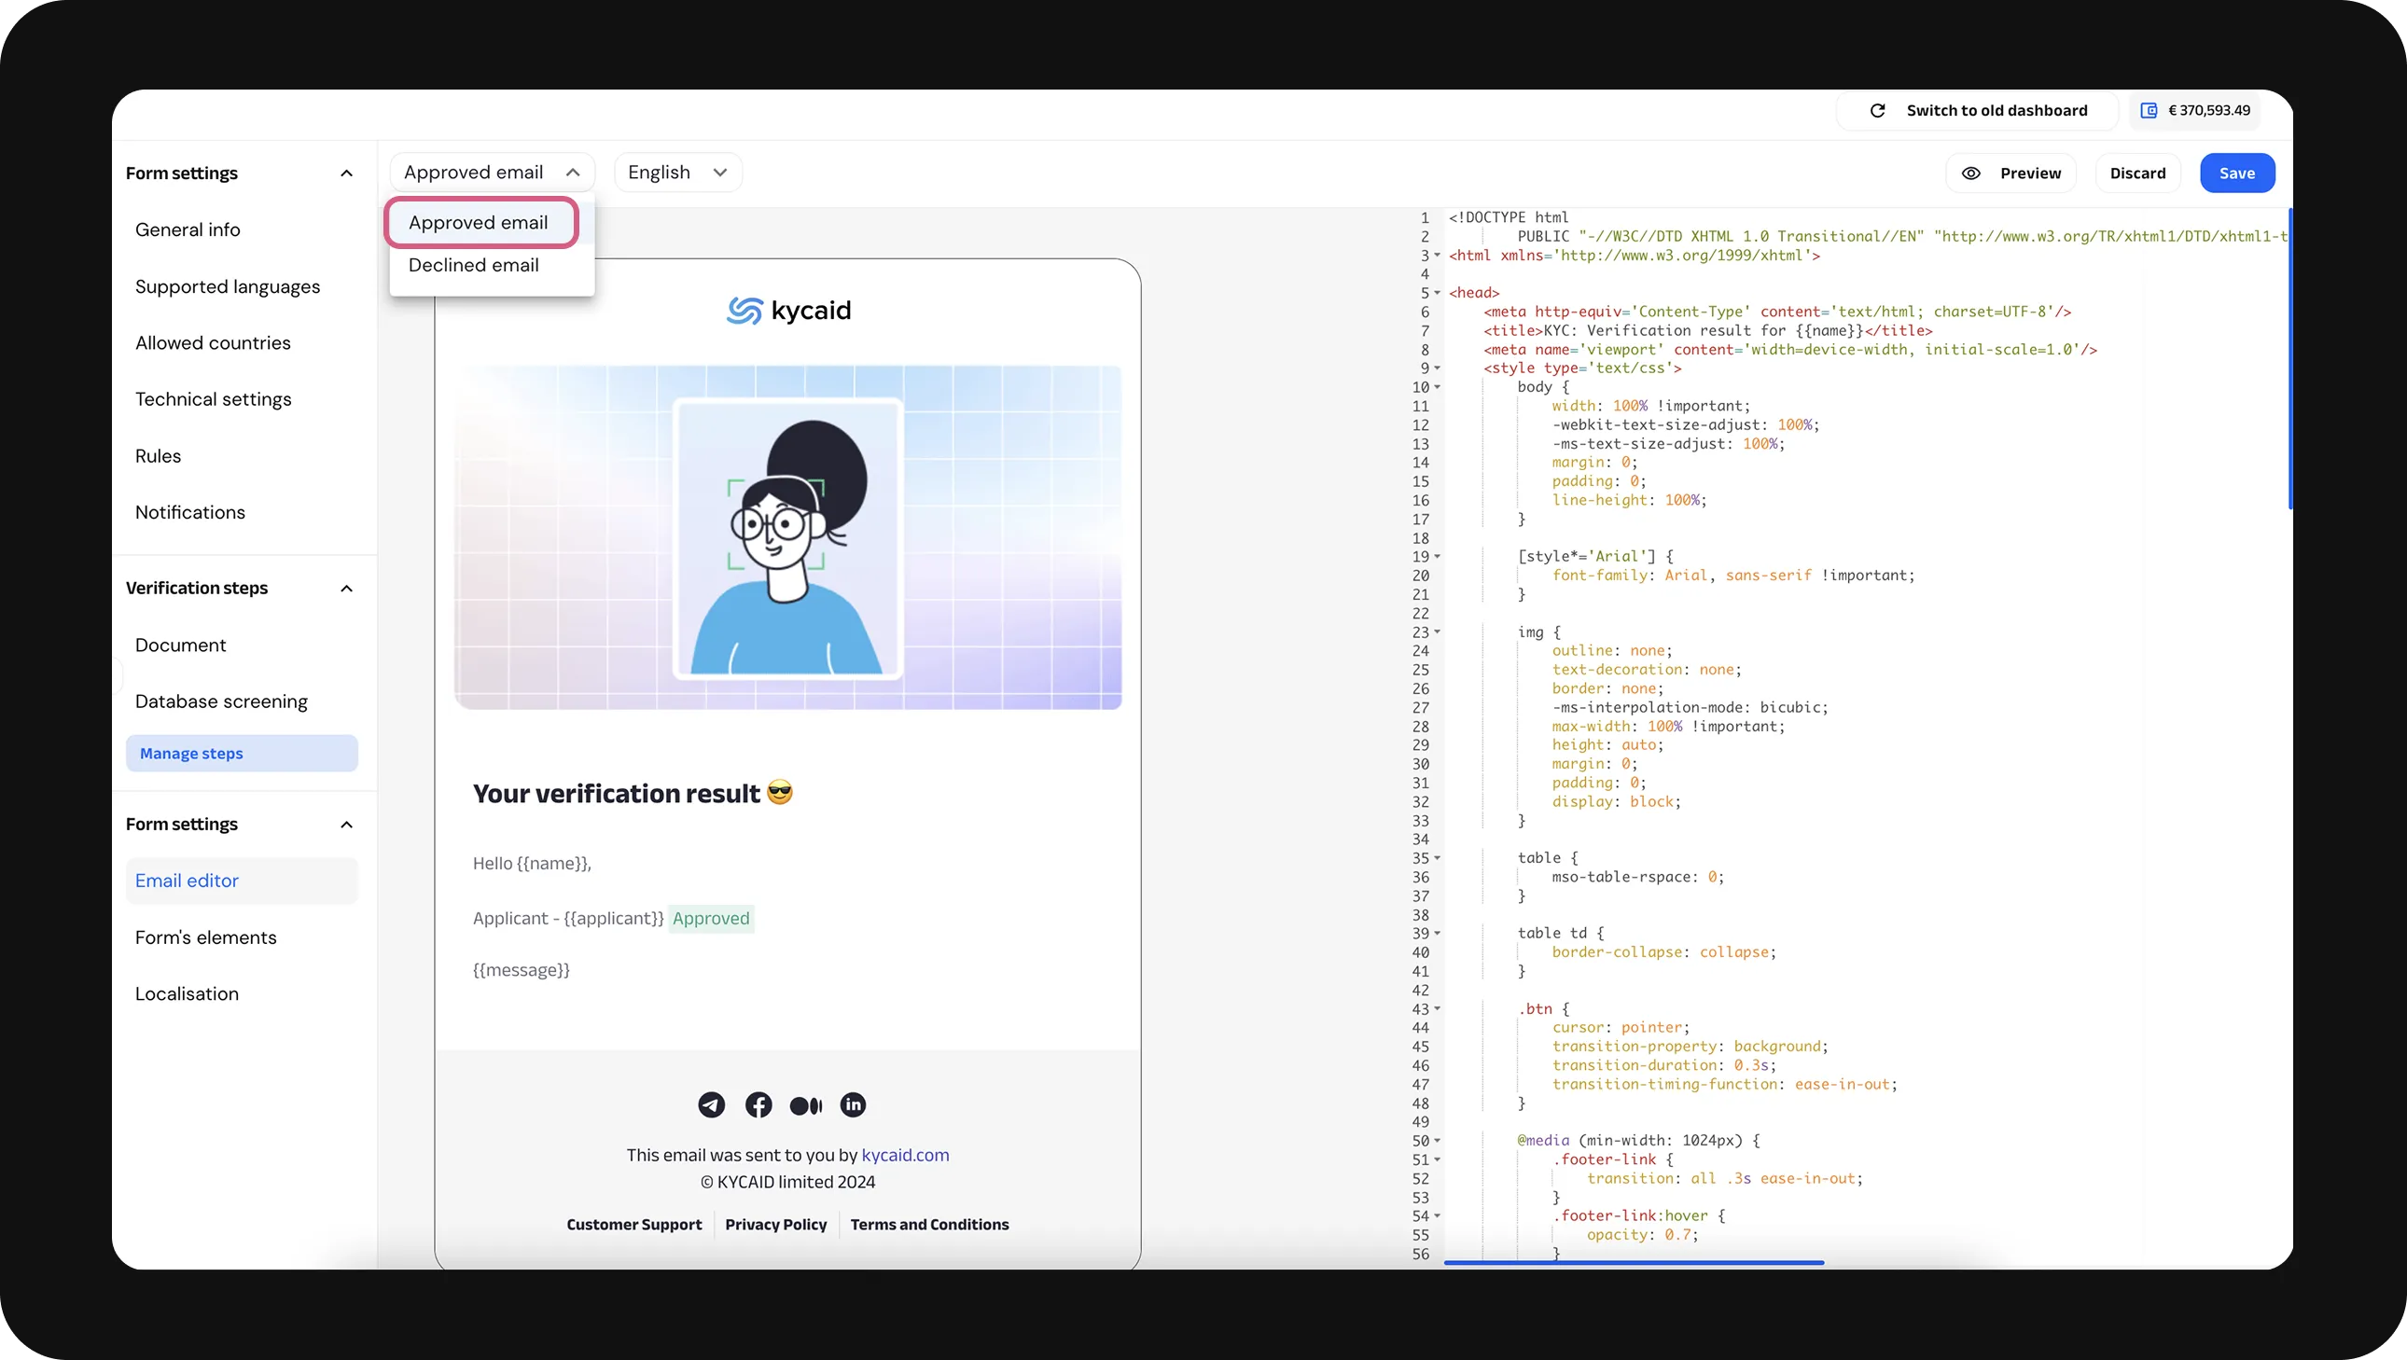2407x1360 pixels.
Task: Fold the code block at line 10
Action: pyautogui.click(x=1437, y=387)
